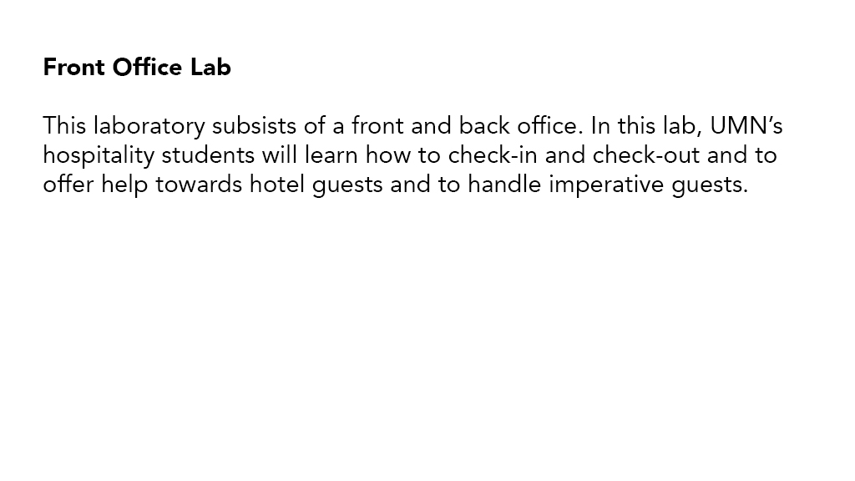Click the word 'will'

(280, 154)
